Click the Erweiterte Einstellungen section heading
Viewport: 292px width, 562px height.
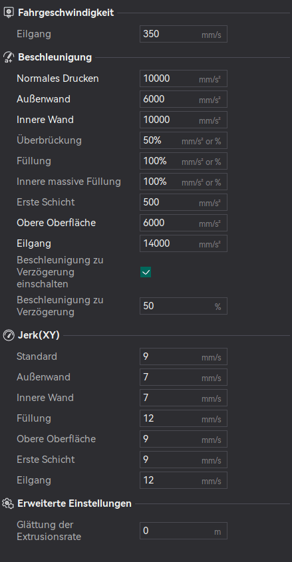(74, 503)
